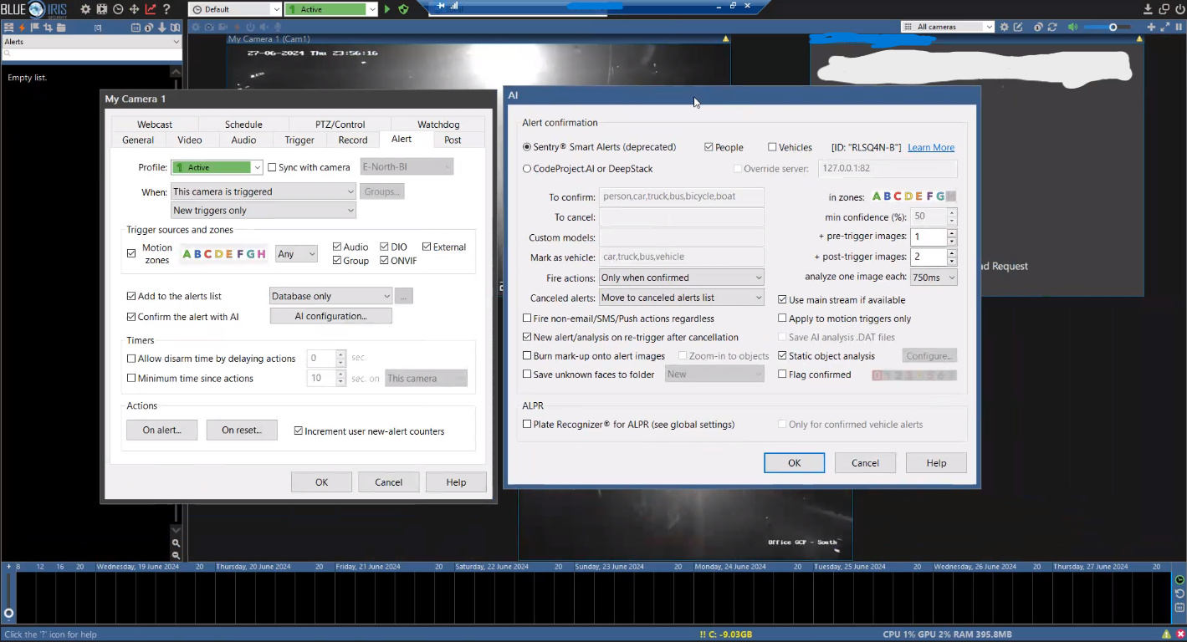
Task: Click the flagged clips filter icon
Action: [35, 28]
